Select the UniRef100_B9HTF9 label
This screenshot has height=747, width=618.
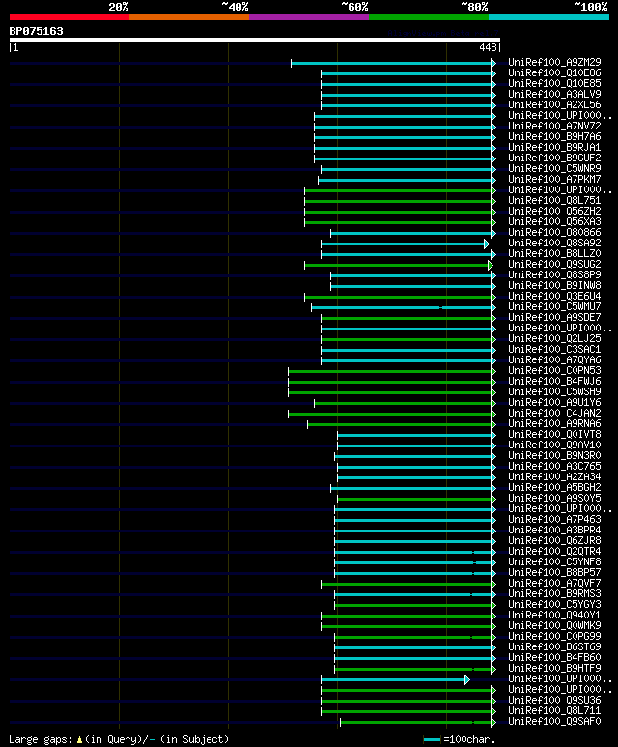tap(554, 669)
